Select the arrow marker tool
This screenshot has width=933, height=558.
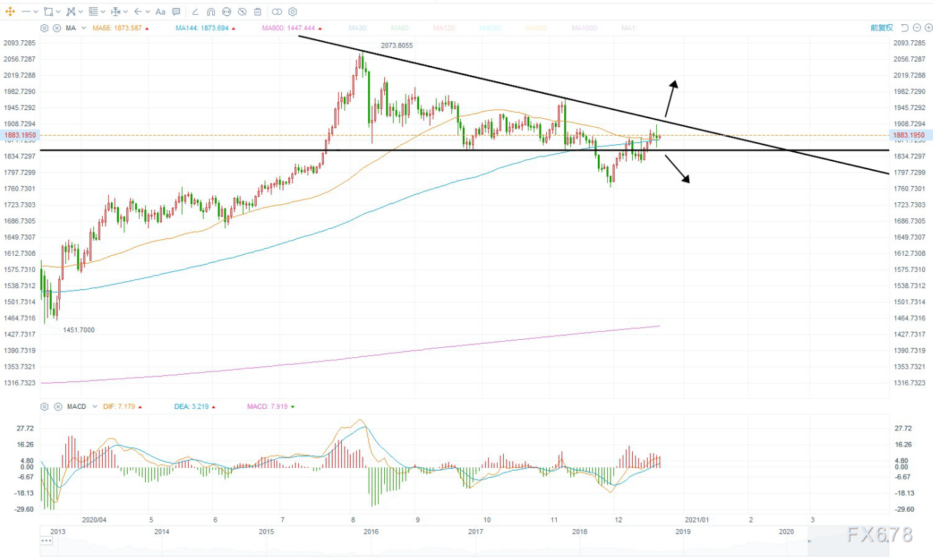pos(138,11)
